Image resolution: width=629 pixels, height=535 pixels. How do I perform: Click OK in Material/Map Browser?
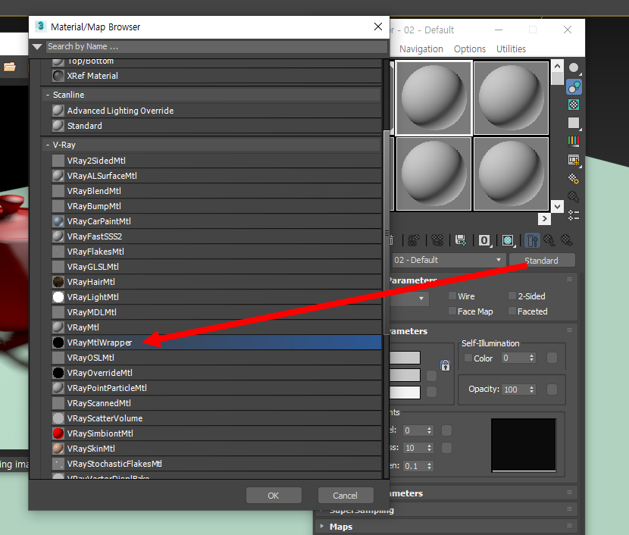[x=274, y=496]
